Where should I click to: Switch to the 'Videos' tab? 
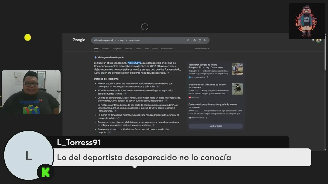(x=138, y=49)
